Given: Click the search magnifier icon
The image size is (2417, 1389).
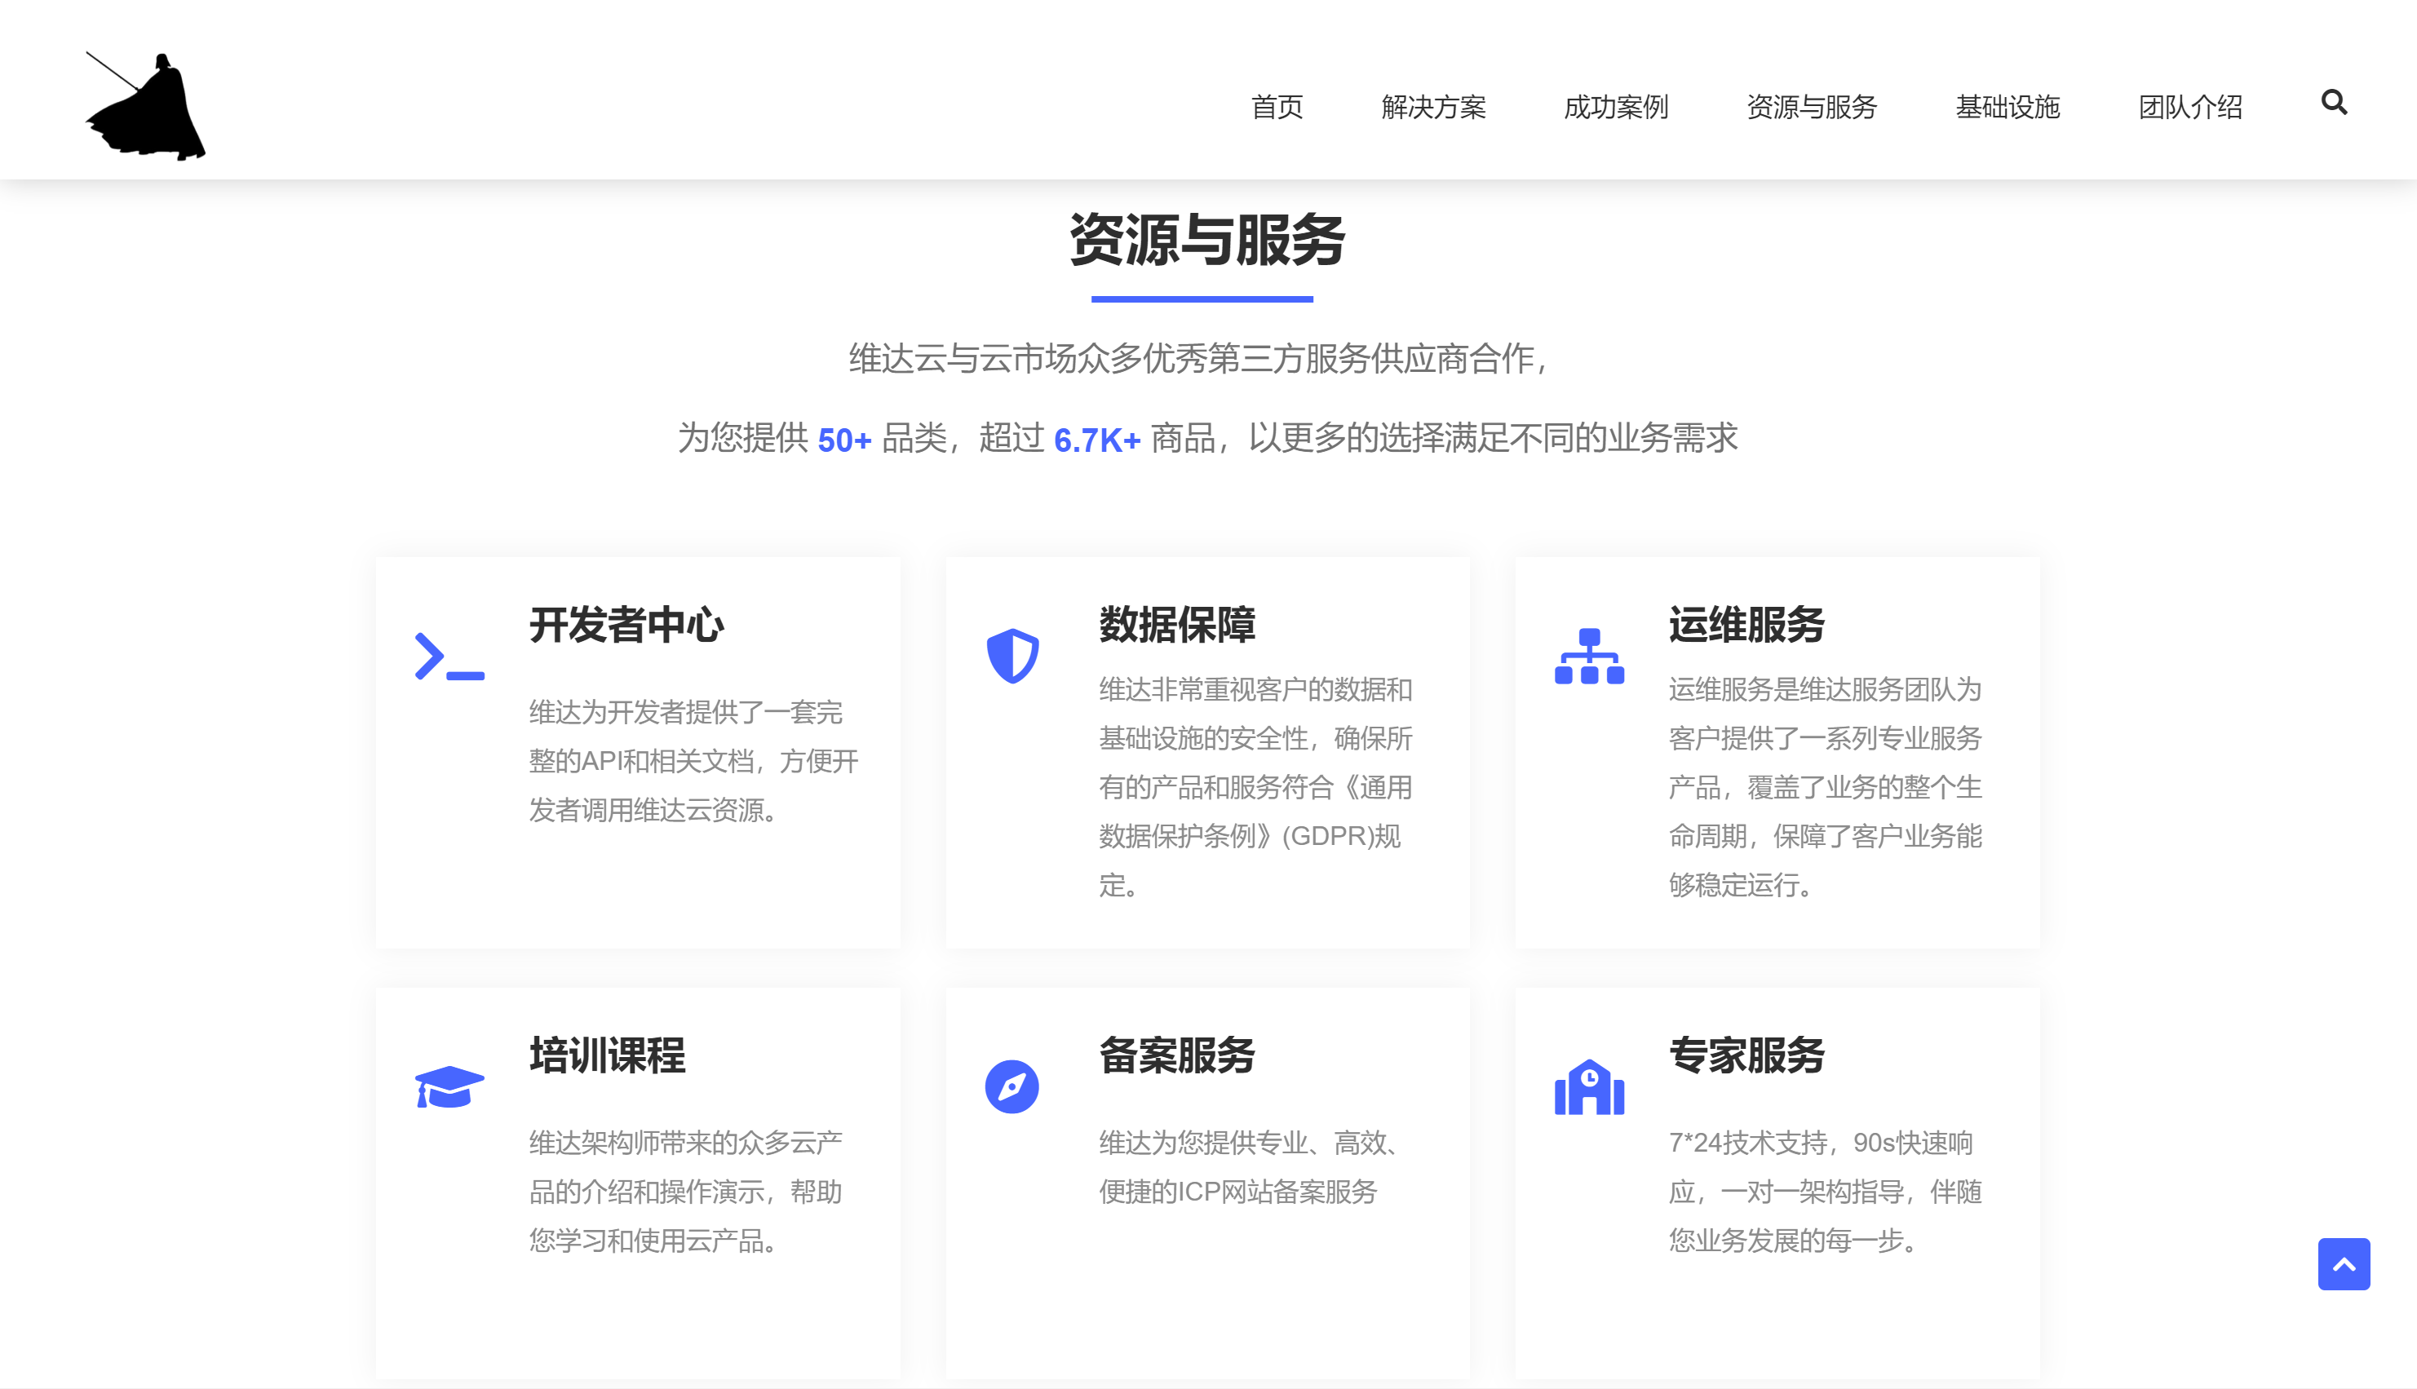Looking at the screenshot, I should coord(2333,102).
